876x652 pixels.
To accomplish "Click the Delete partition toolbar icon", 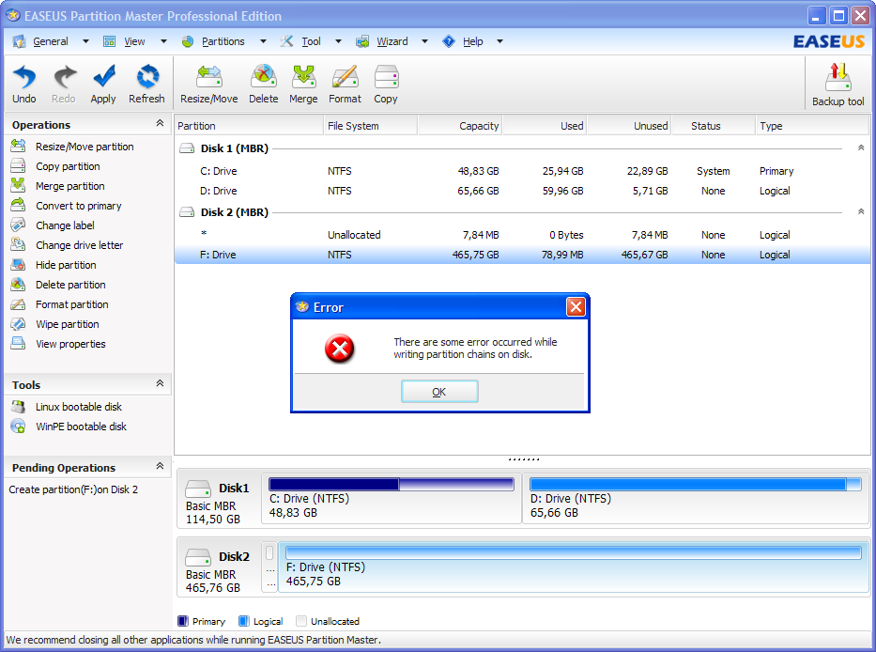I will (263, 84).
